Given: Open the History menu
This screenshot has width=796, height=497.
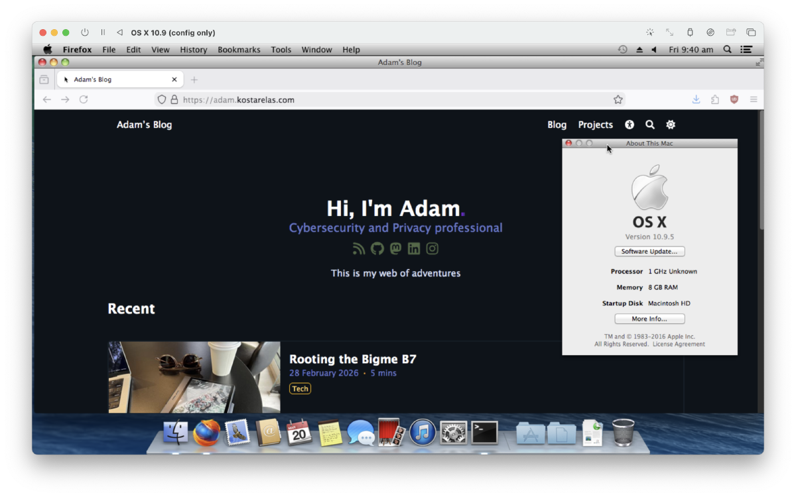Looking at the screenshot, I should click(x=194, y=50).
